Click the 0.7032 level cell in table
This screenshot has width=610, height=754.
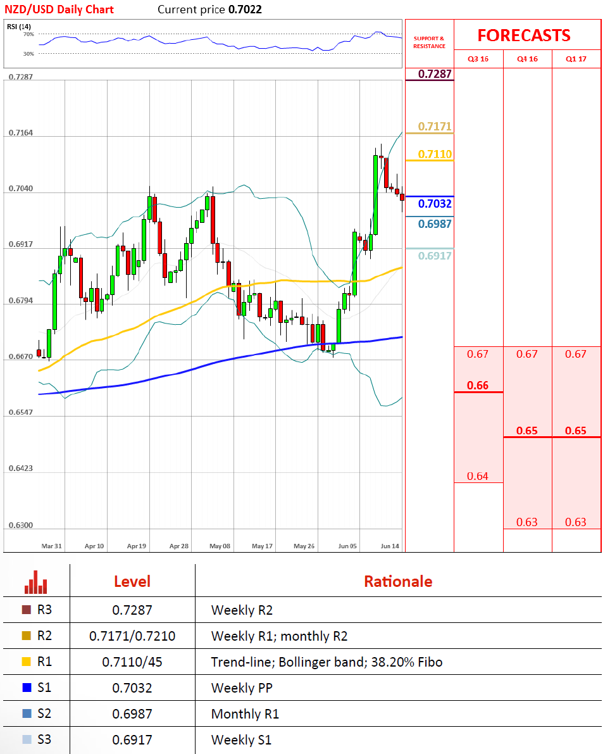(x=132, y=688)
